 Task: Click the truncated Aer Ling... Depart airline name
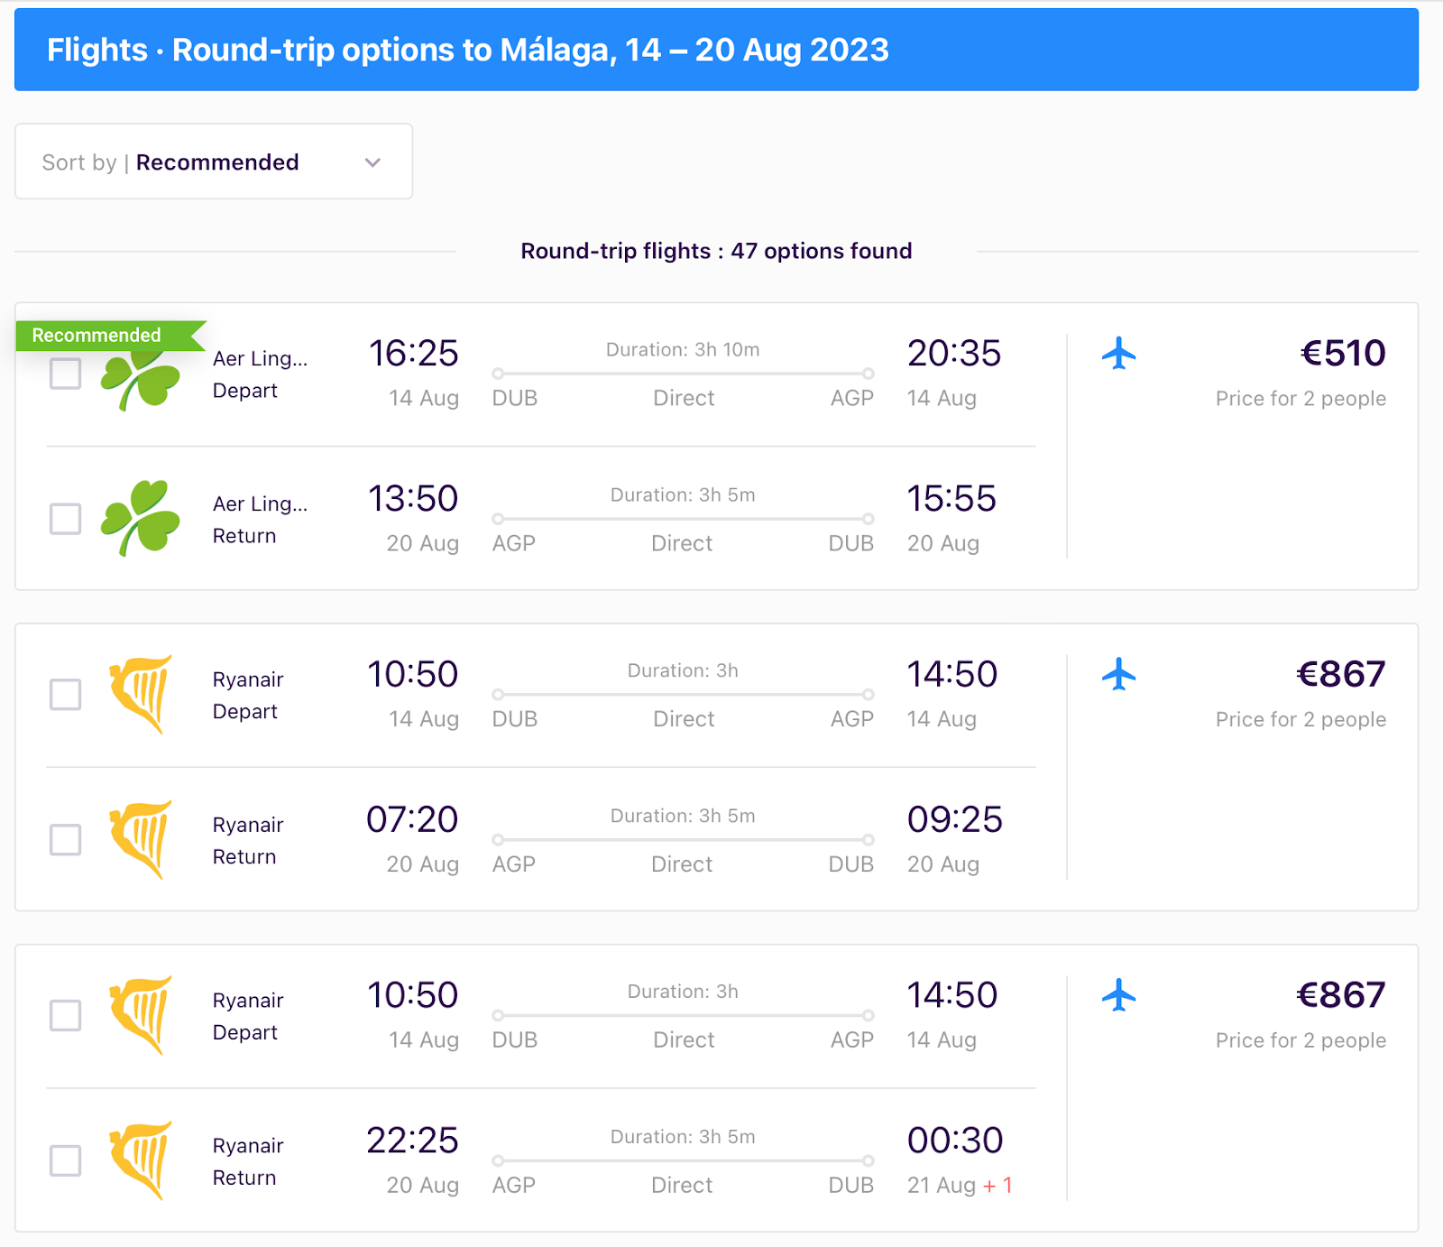(x=260, y=359)
